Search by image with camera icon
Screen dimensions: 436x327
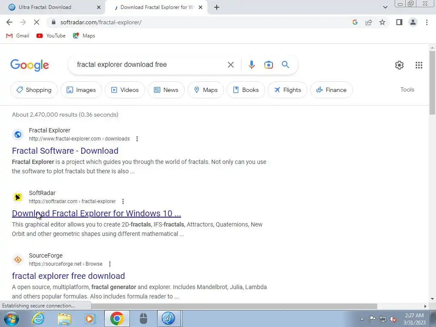[x=268, y=65]
